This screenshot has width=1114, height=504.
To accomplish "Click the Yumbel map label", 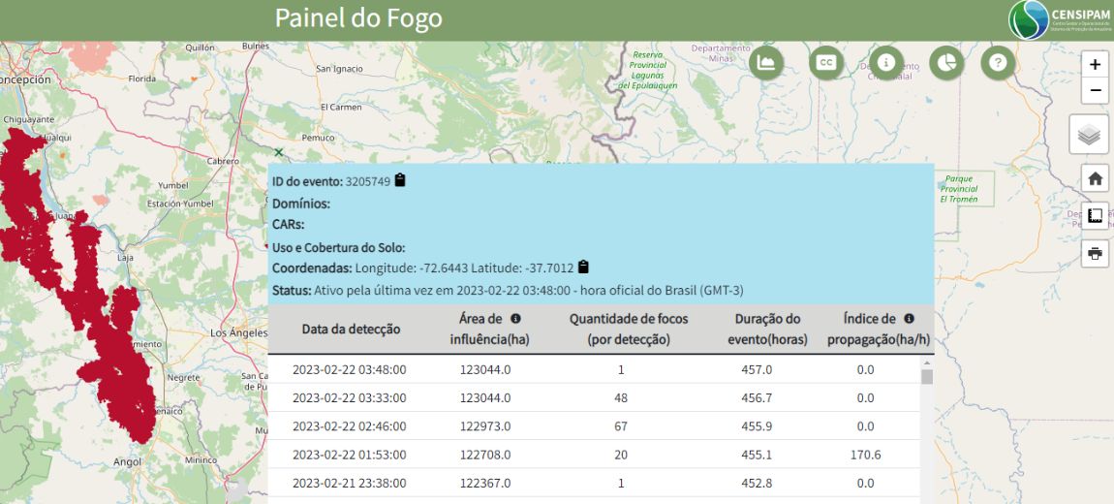I will pyautogui.click(x=173, y=185).
